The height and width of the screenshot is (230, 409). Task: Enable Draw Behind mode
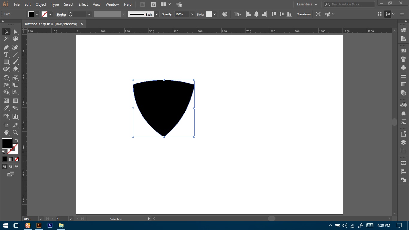pos(11,167)
